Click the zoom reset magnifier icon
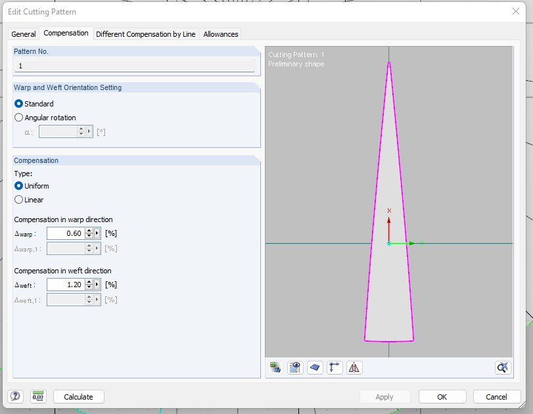533x414 pixels. click(x=503, y=368)
